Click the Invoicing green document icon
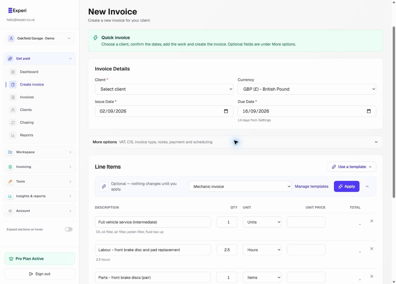The image size is (396, 284). (x=10, y=167)
